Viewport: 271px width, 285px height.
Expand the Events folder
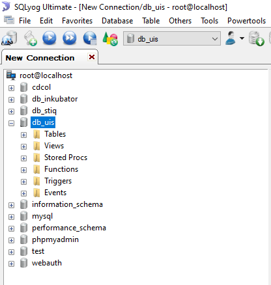point(23,193)
